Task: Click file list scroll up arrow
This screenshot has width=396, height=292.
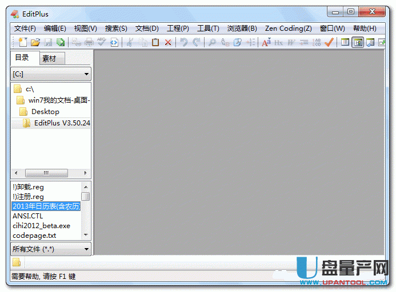Action: pyautogui.click(x=86, y=187)
